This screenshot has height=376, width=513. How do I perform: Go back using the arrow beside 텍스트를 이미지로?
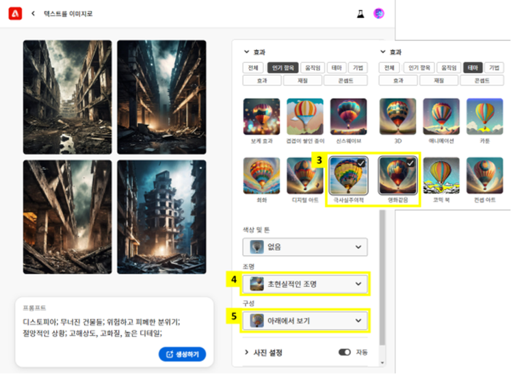(33, 14)
